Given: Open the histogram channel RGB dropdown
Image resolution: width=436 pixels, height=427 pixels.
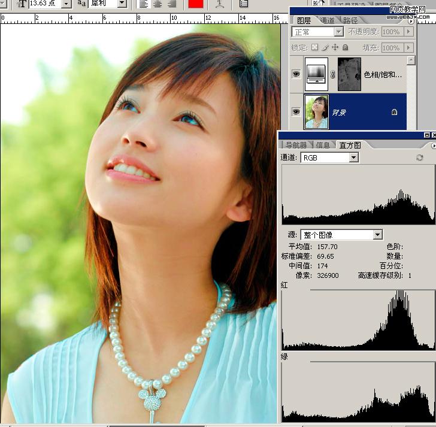Looking at the screenshot, I should tap(353, 158).
